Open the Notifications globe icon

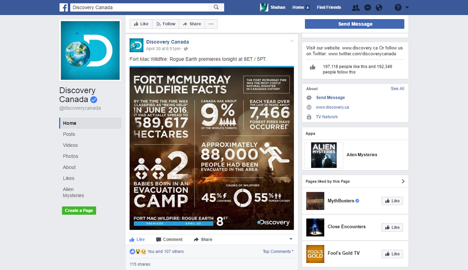pyautogui.click(x=379, y=7)
